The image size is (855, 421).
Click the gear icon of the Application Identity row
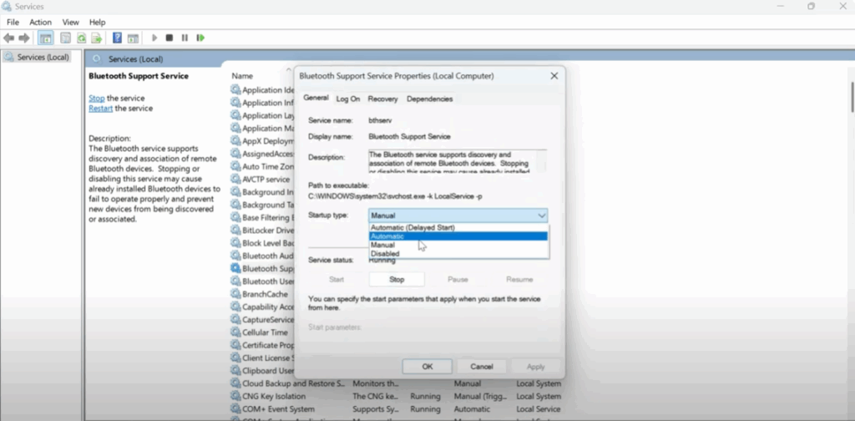pyautogui.click(x=235, y=89)
